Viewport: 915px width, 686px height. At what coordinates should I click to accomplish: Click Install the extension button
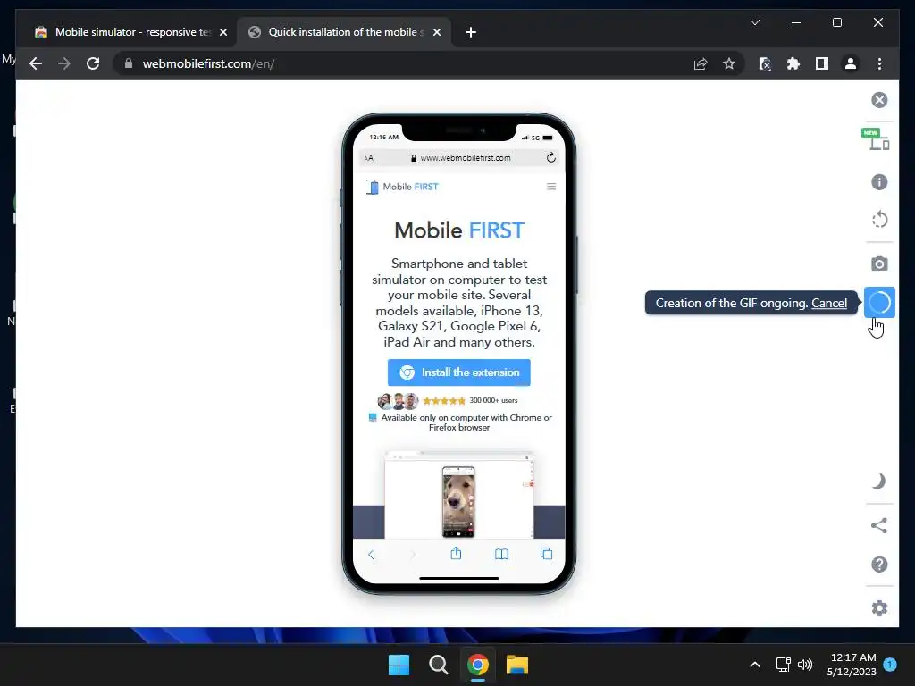[458, 372]
